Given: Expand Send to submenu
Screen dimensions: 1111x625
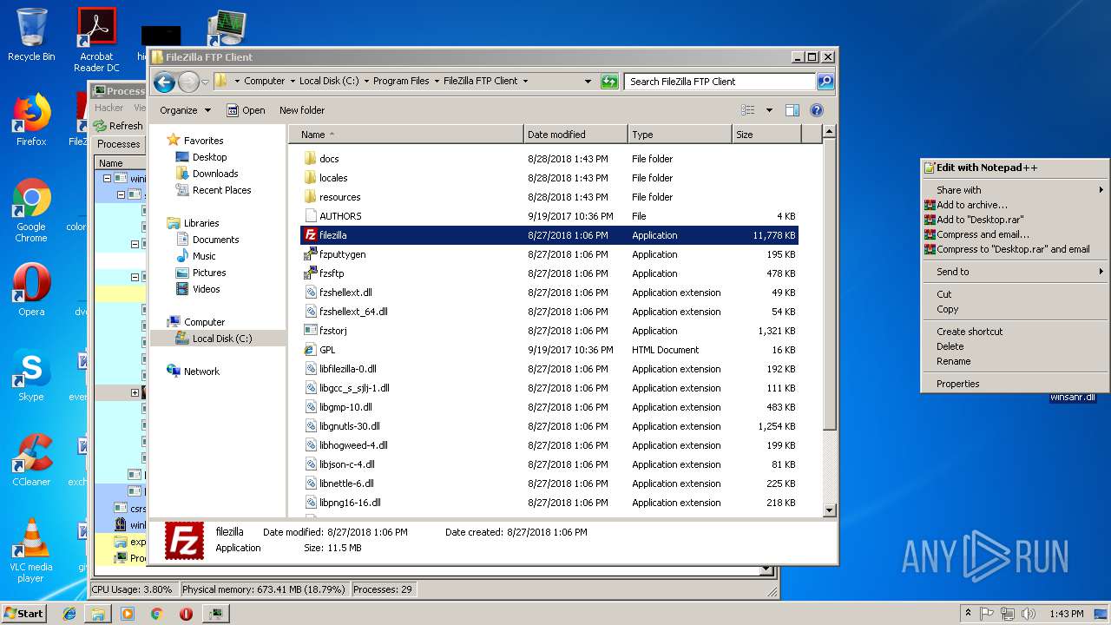Looking at the screenshot, I should click(x=1014, y=272).
